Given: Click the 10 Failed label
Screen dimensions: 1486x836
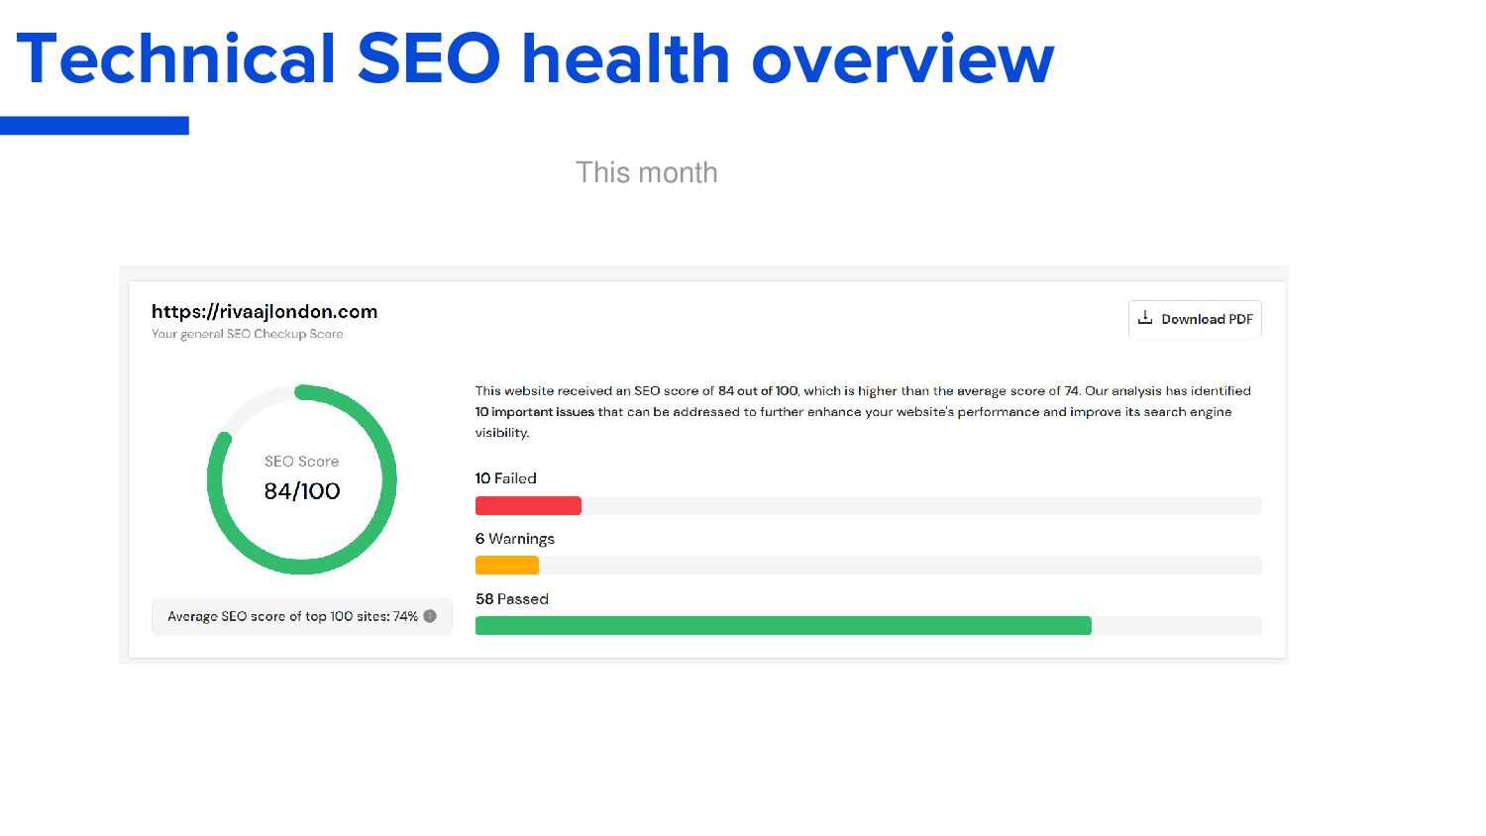Looking at the screenshot, I should [505, 478].
